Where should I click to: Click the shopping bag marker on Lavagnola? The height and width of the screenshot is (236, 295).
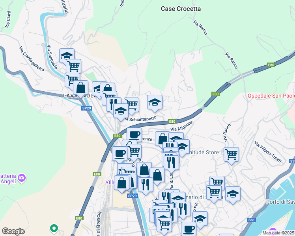(80, 88)
